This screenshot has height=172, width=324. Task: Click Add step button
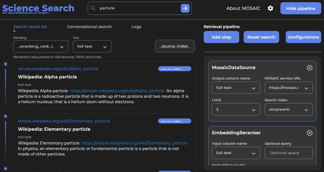point(221,37)
